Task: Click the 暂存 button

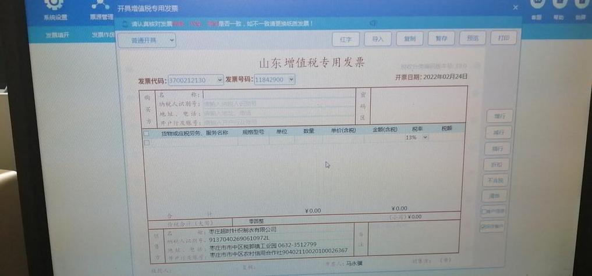Action: [441, 38]
